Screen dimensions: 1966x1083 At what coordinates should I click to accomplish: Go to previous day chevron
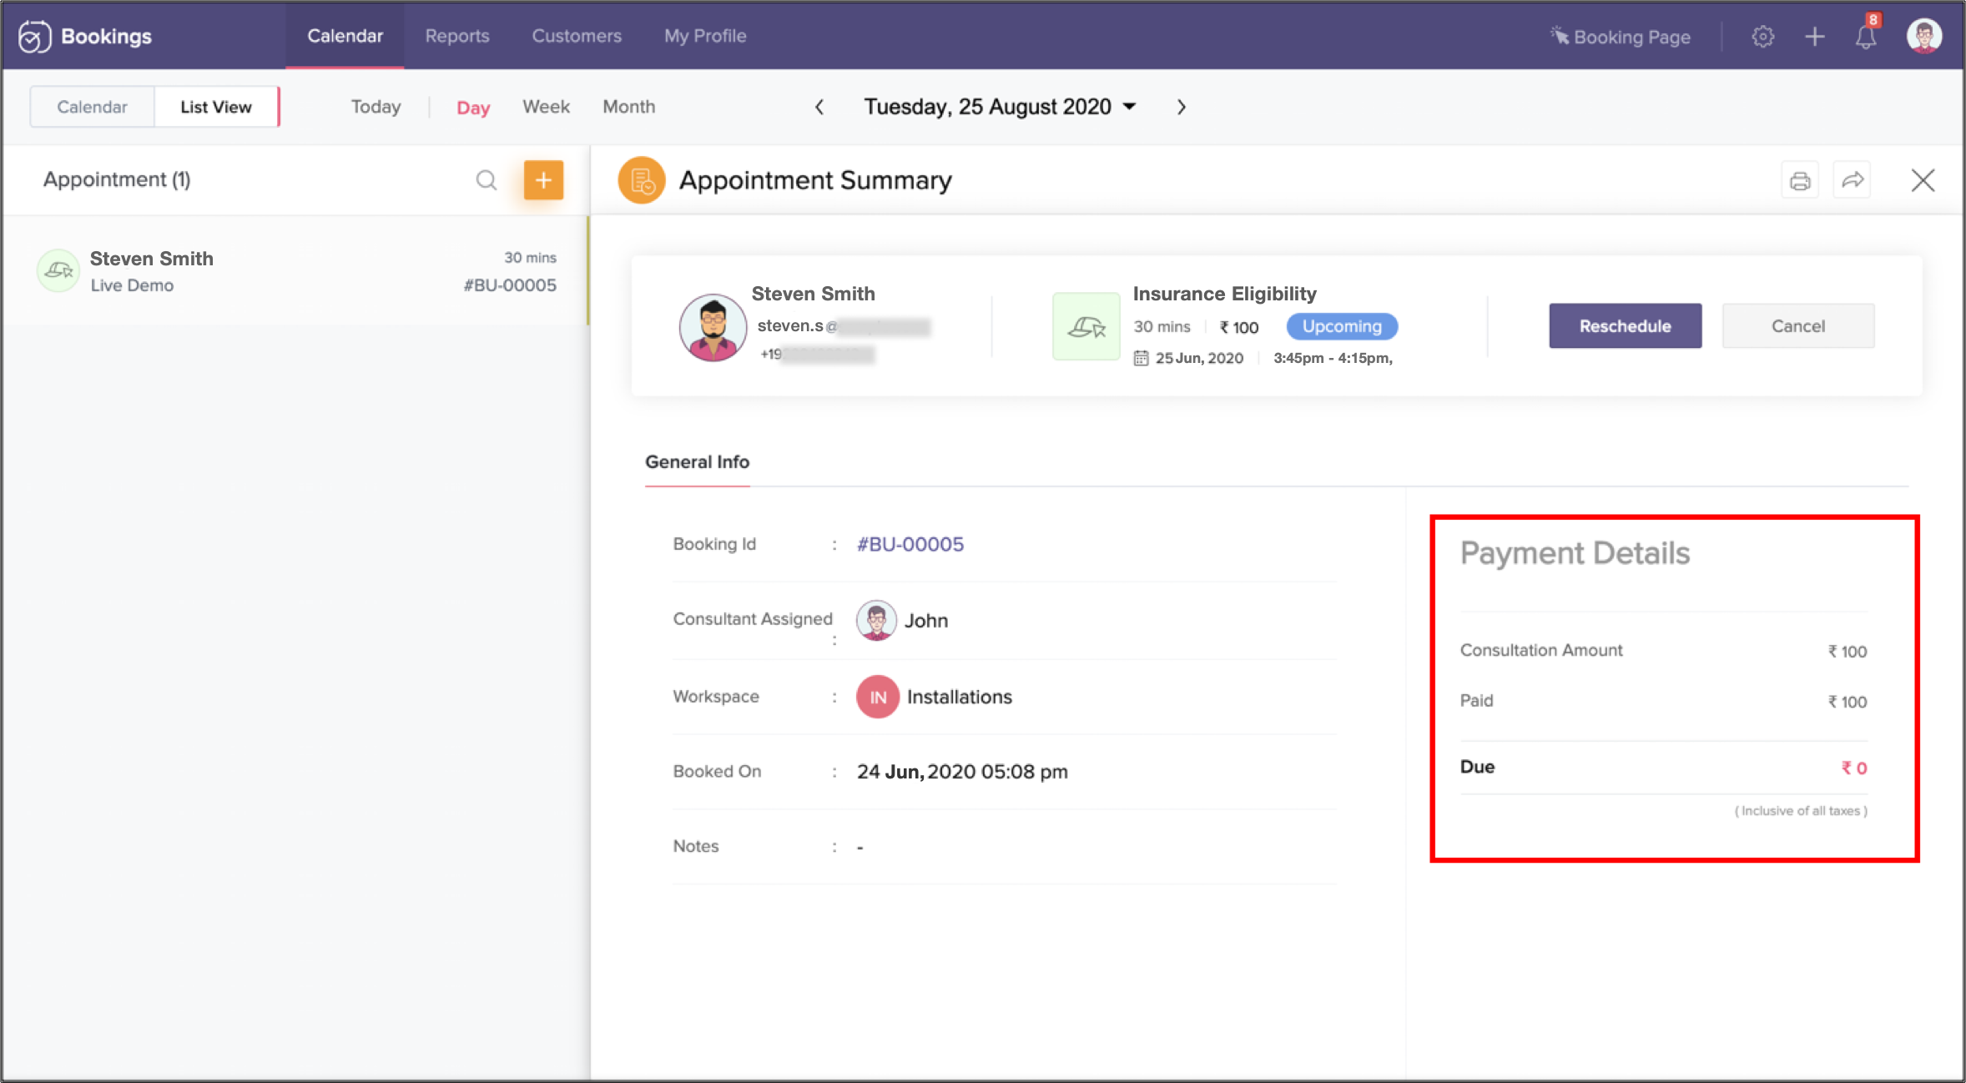(x=819, y=107)
